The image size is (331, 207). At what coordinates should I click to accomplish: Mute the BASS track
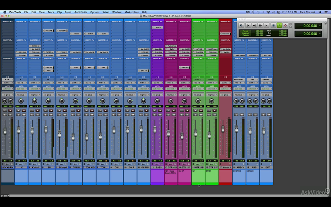(x=160, y=115)
